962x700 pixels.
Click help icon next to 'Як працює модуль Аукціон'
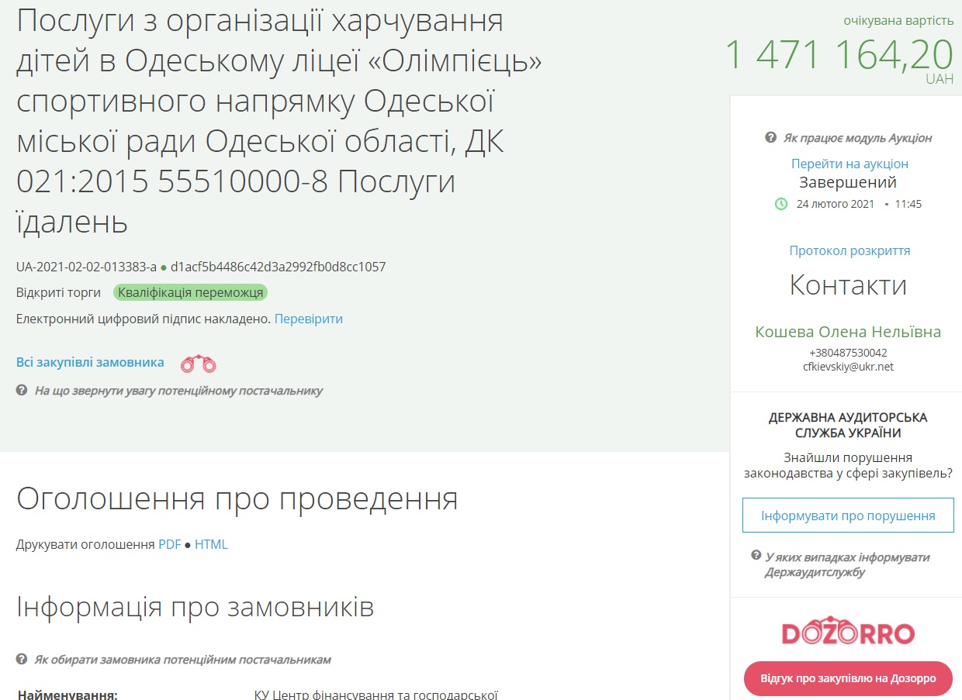click(x=770, y=138)
